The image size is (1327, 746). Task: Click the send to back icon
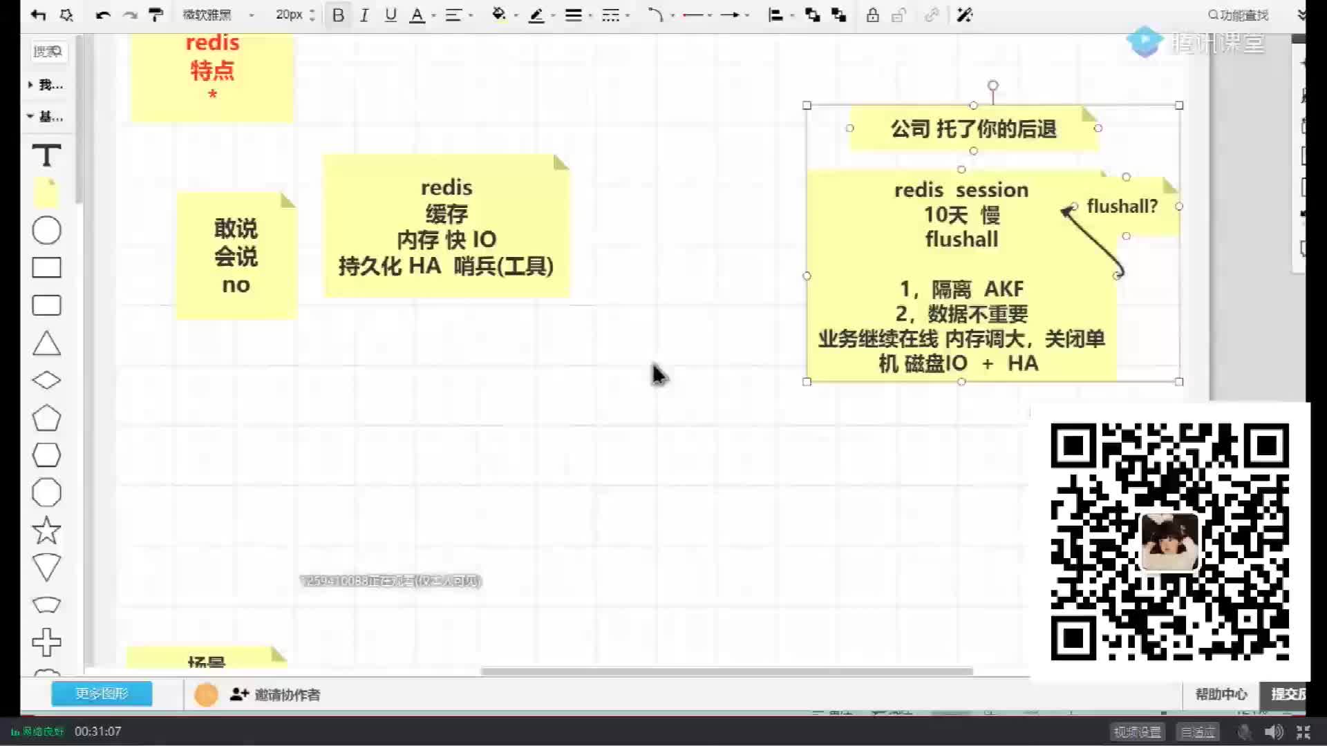point(839,15)
